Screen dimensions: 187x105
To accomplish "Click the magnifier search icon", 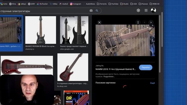I will click(97, 10).
